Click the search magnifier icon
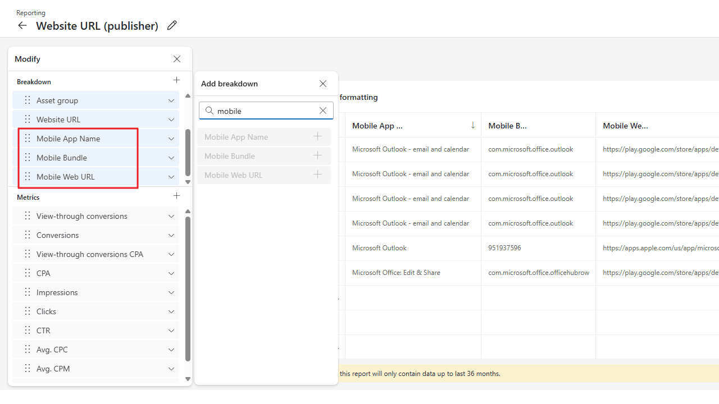 209,111
